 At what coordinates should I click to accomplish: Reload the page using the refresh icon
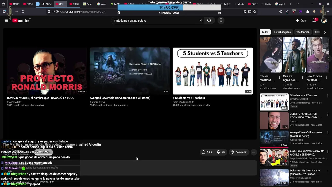(23, 12)
